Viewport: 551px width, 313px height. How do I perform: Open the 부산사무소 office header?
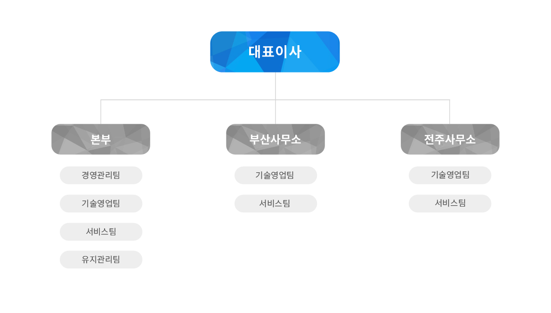click(275, 139)
